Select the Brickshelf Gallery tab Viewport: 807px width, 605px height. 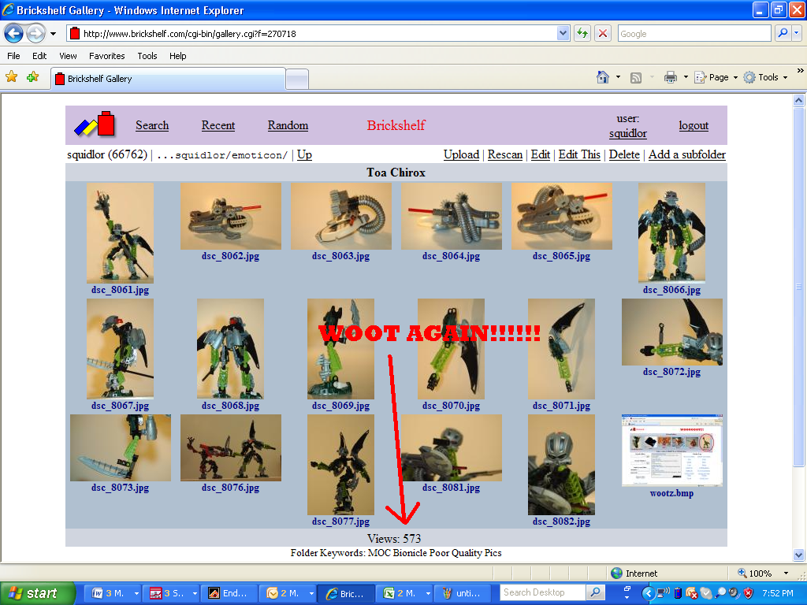click(x=126, y=79)
